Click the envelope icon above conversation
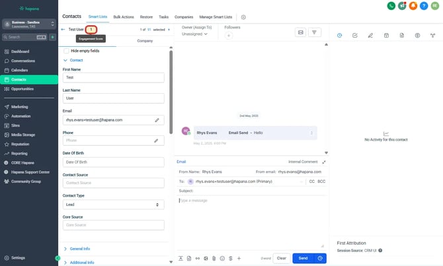The image size is (443, 266). click(x=300, y=32)
